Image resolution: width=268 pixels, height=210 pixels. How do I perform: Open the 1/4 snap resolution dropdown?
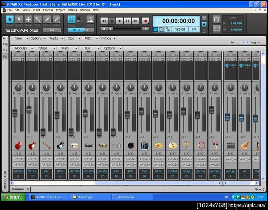(52, 30)
